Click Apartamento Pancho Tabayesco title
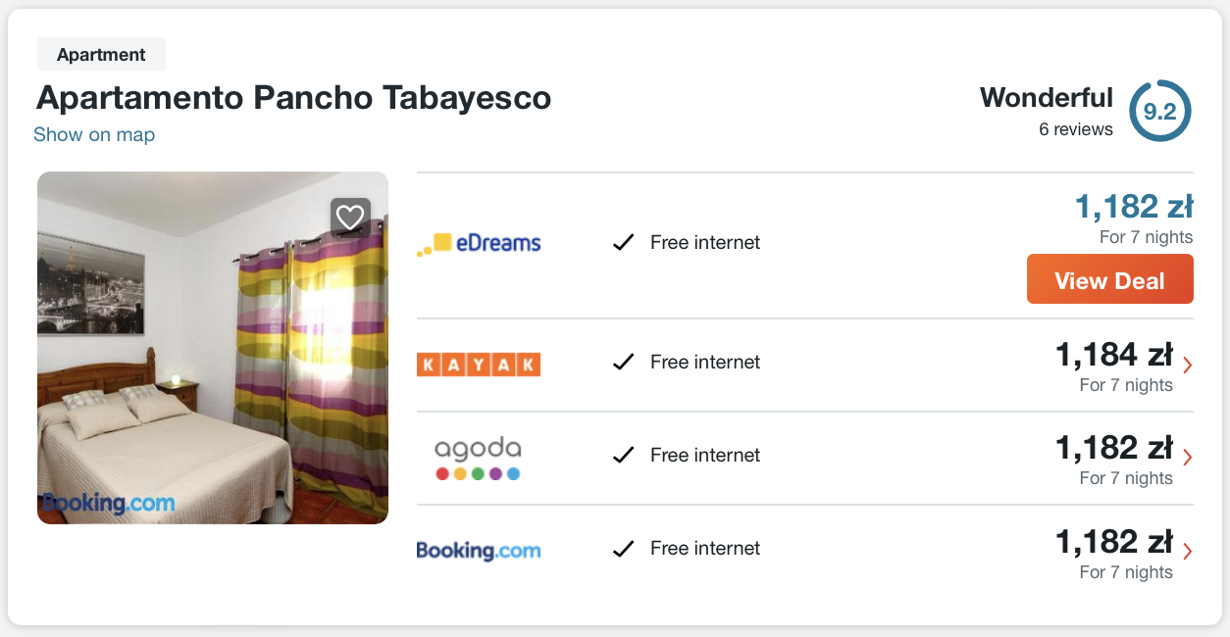1230x637 pixels. (x=293, y=98)
